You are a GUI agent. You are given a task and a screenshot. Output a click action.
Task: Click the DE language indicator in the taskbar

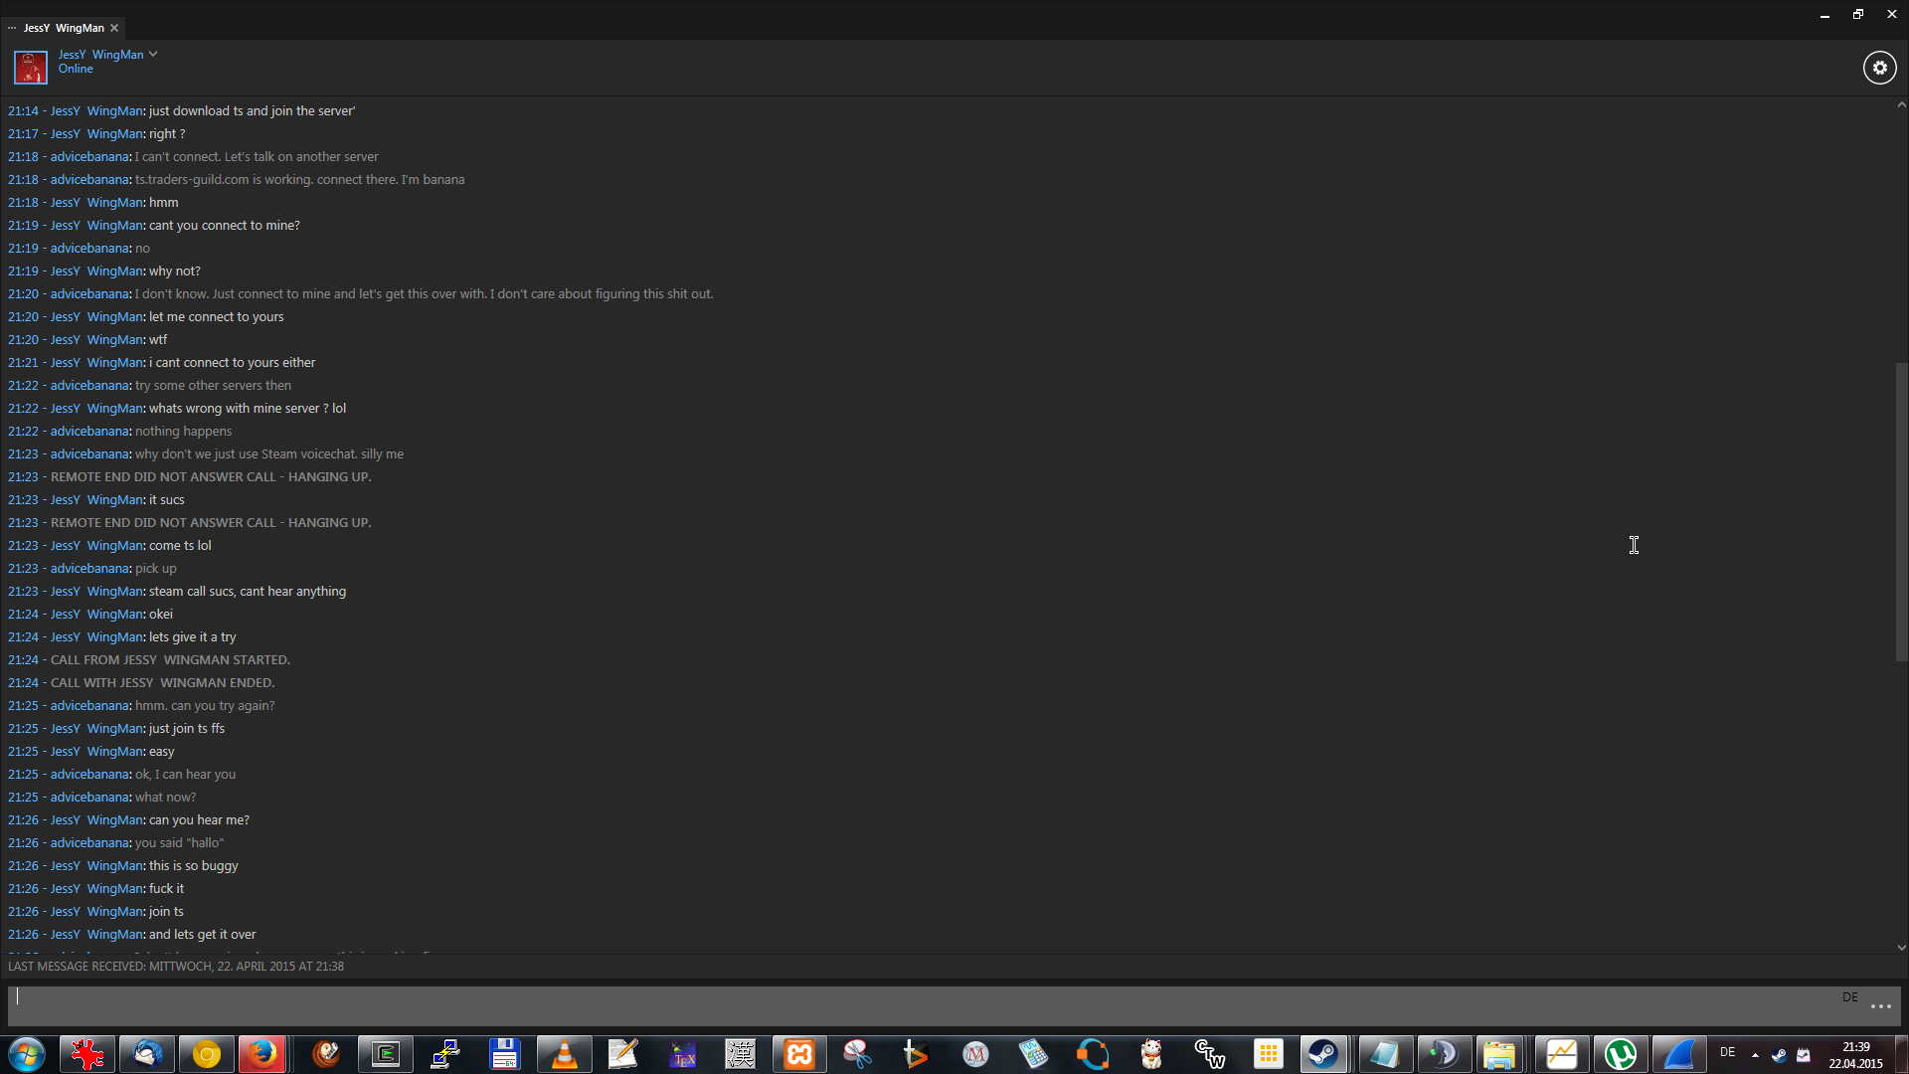point(1728,1052)
